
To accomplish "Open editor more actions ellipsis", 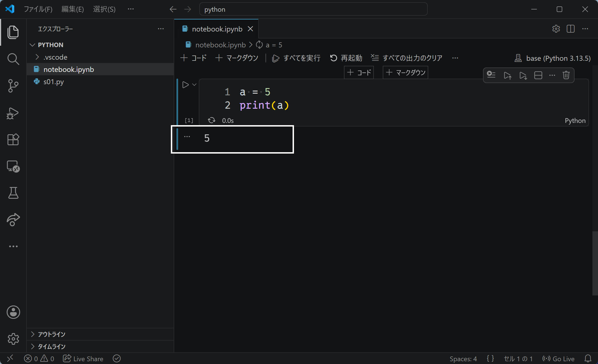I will pyautogui.click(x=585, y=29).
